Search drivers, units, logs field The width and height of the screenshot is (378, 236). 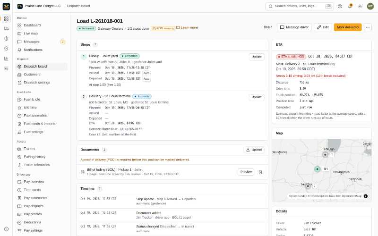pyautogui.click(x=300, y=6)
